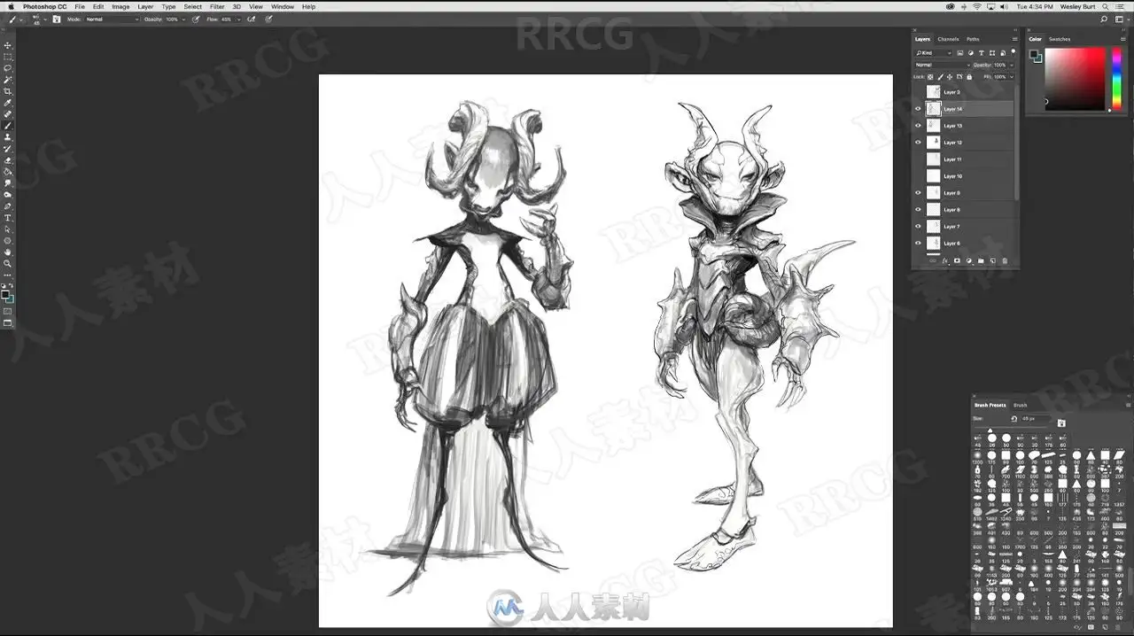This screenshot has height=636, width=1134.
Task: Open the layer Fill slider dropdown
Action: click(1012, 77)
